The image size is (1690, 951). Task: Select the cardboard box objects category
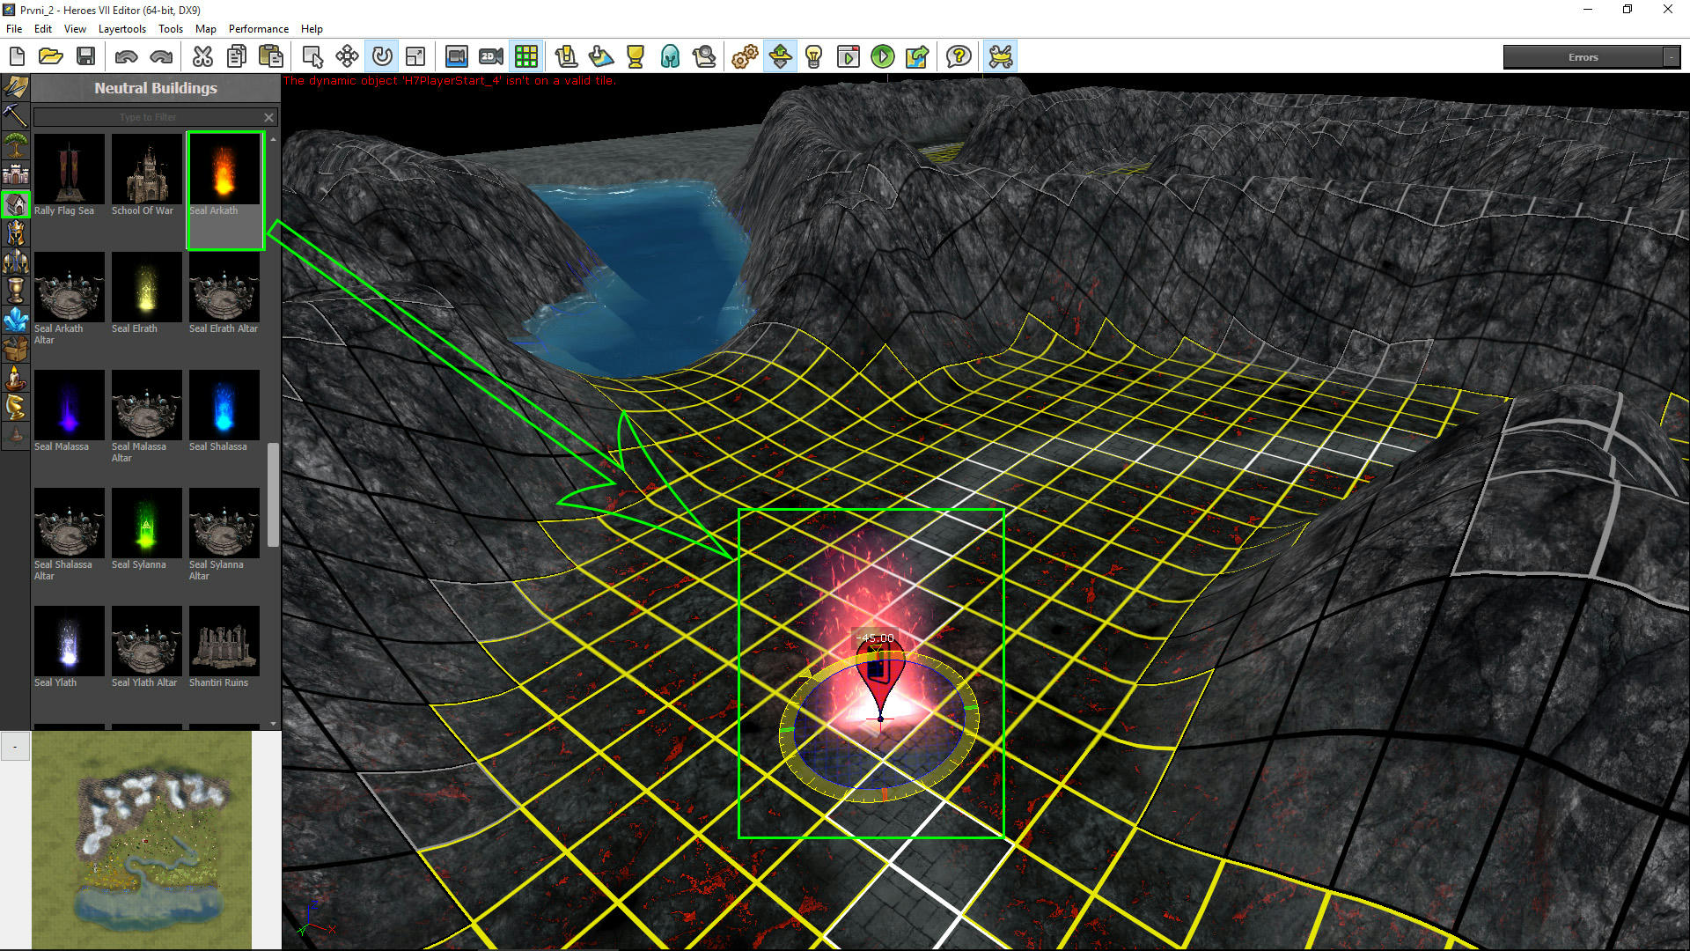tap(16, 350)
